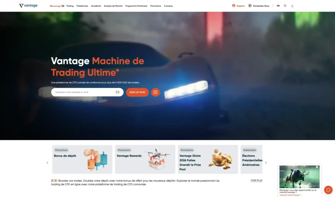
Task: Close the bull market popup
Action: pyautogui.click(x=317, y=167)
